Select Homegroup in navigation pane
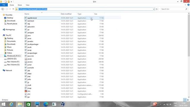The image size is (190, 107). point(10,29)
